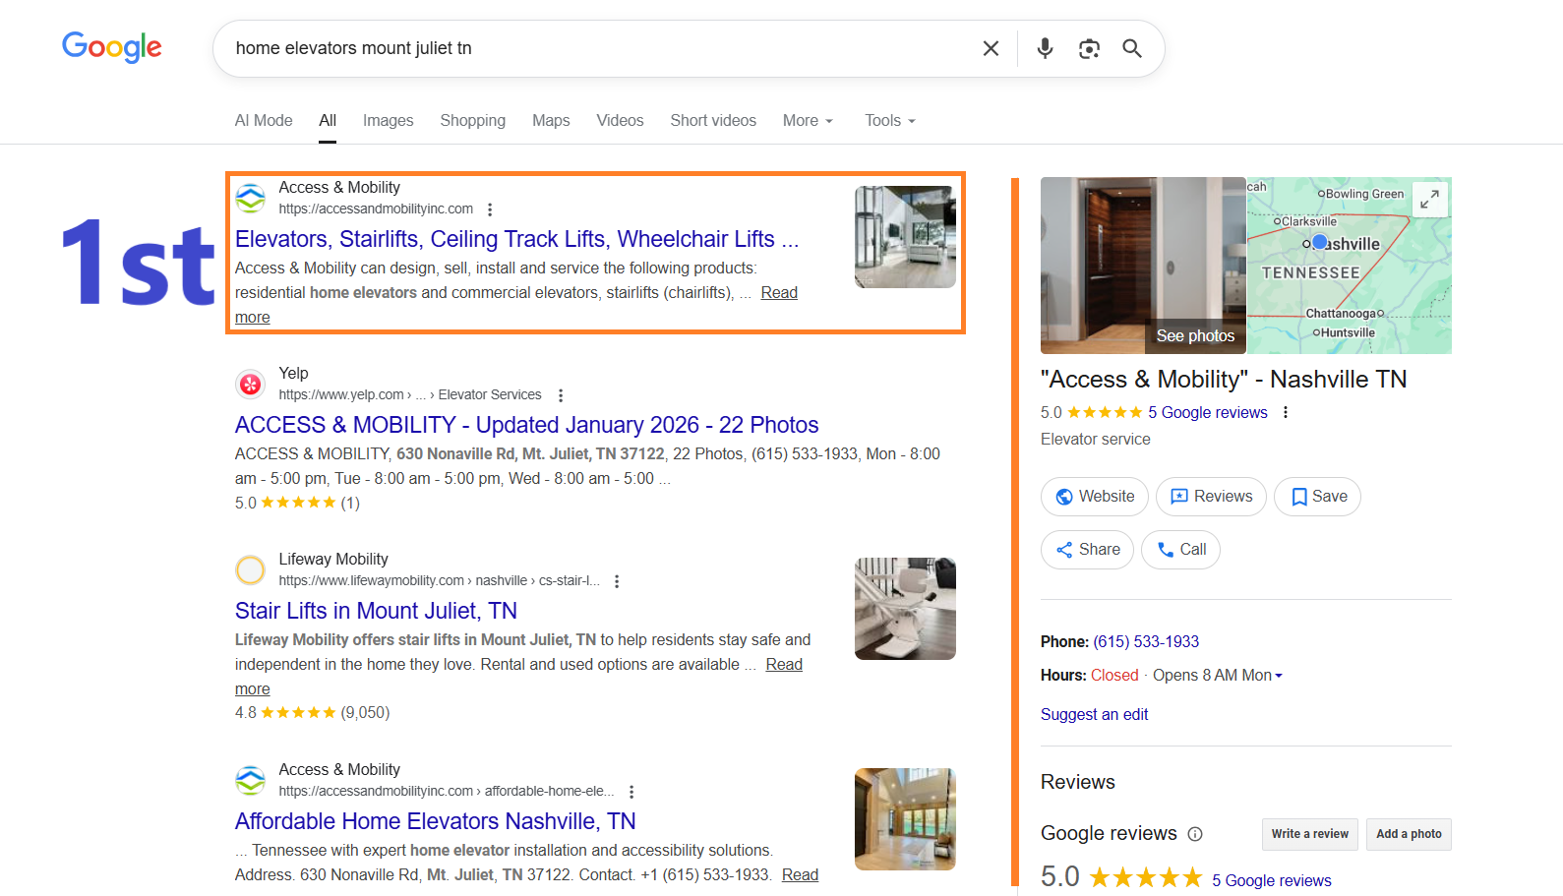
Task: Expand the Tools dropdown
Action: tap(890, 120)
